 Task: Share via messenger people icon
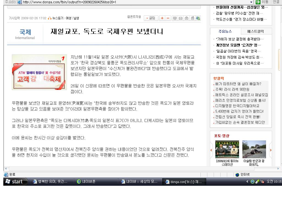[198, 18]
